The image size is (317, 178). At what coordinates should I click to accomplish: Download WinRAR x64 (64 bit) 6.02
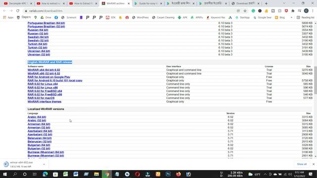pyautogui.click(x=44, y=70)
